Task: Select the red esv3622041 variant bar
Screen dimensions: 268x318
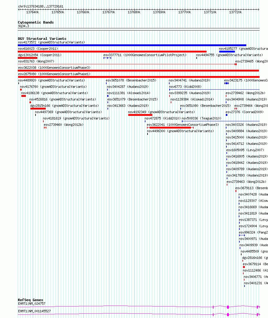Action: point(170,128)
